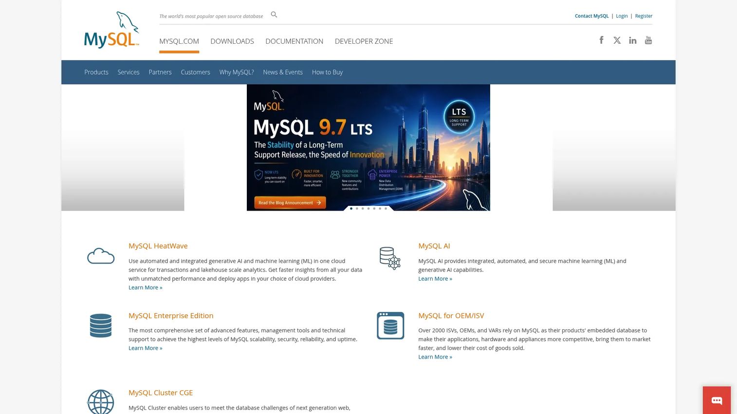
Task: Click Learn More under MySQL for OEM/ISV
Action: click(435, 357)
